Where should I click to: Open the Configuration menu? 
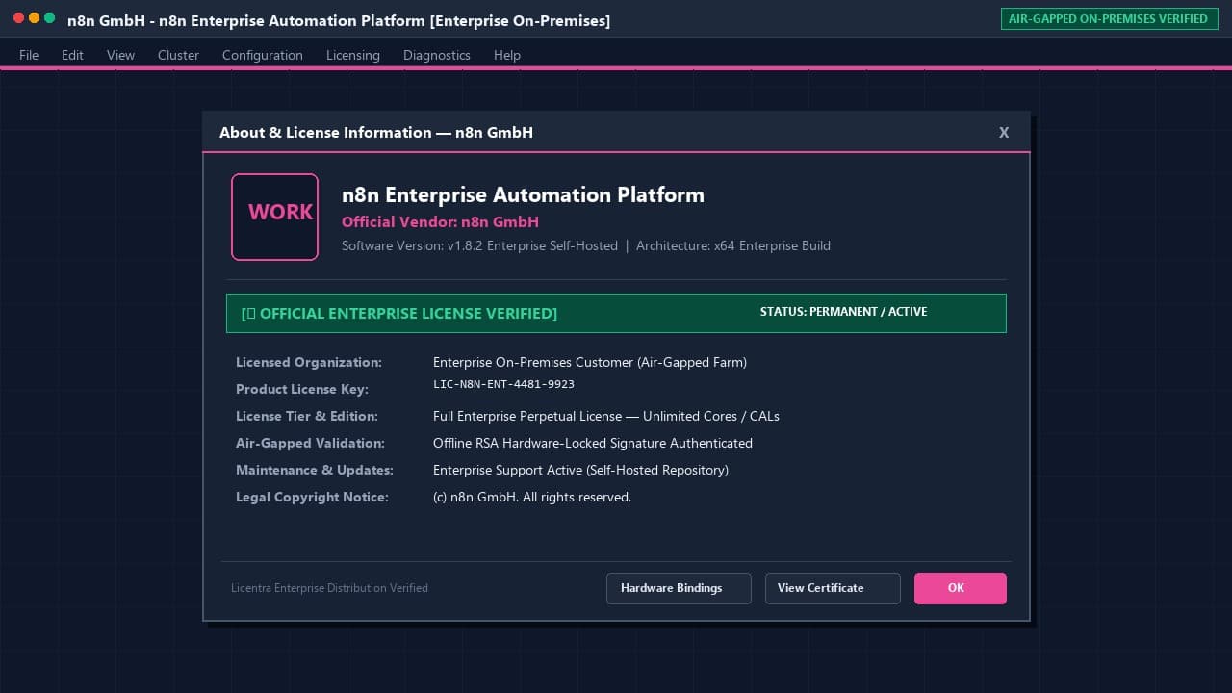(263, 55)
